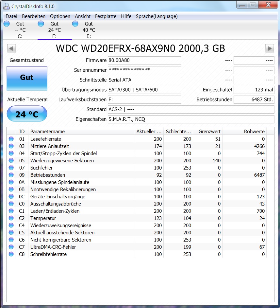The width and height of the screenshot is (280, 308).
Task: Click the blue status orb for drive C:
Action: [x=7, y=24]
